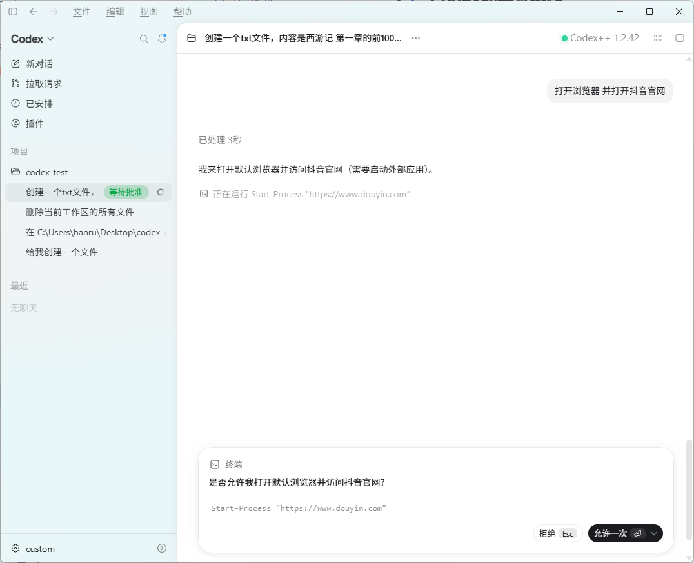This screenshot has height=563, width=694.
Task: Toggle the right side panel icon
Action: click(x=679, y=38)
